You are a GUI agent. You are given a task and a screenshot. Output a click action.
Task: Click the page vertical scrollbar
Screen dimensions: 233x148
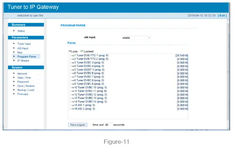point(228,72)
